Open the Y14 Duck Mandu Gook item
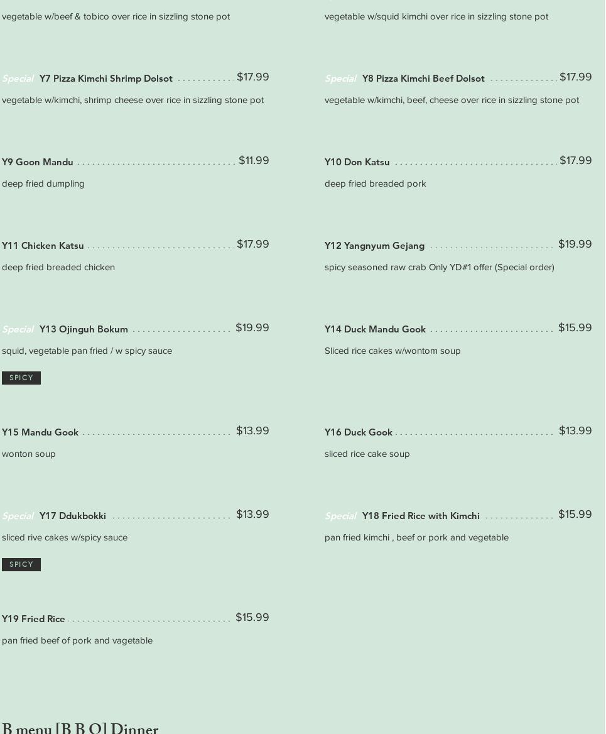The height and width of the screenshot is (734, 606). coord(375,329)
